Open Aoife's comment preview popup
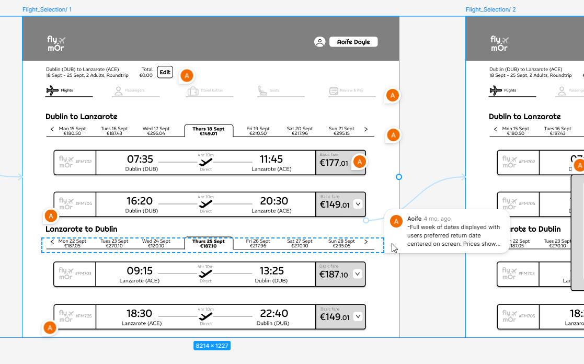Viewport: 584px width, 364px height. pyautogui.click(x=447, y=231)
